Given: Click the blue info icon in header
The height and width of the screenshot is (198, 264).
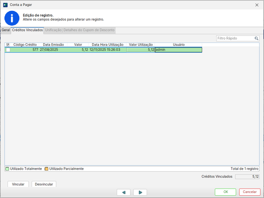Looking at the screenshot, I should coord(12,18).
